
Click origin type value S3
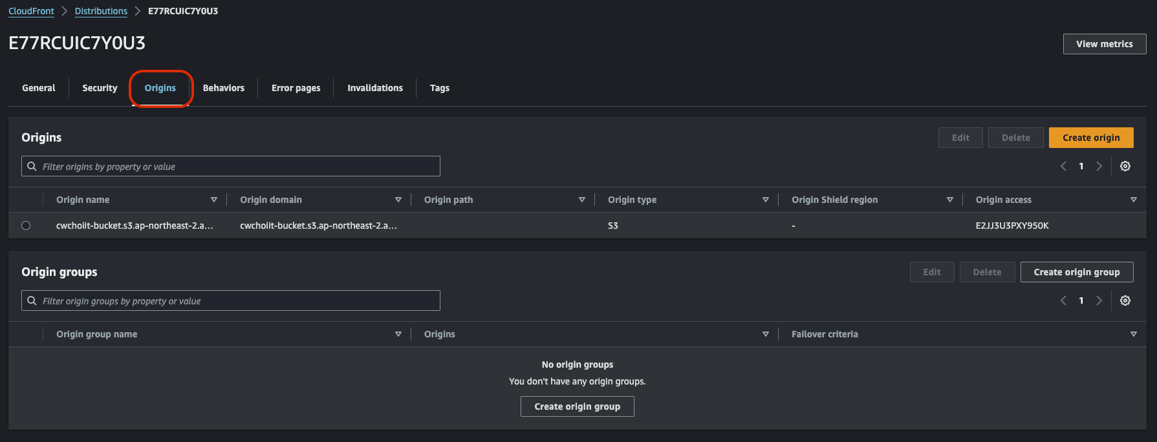pyautogui.click(x=613, y=226)
